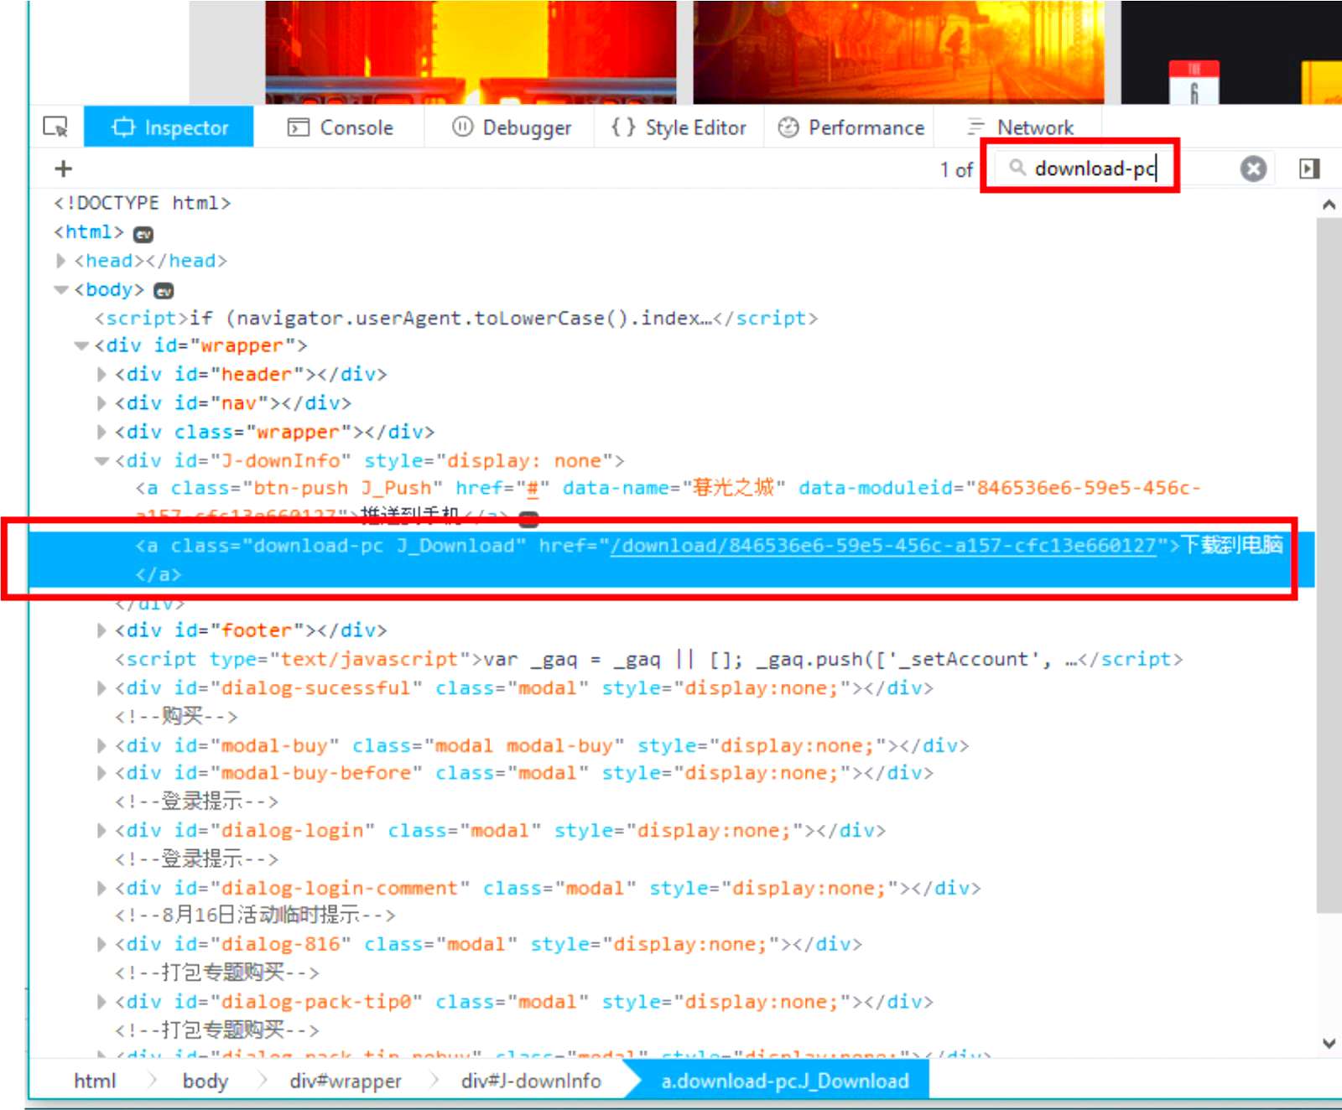Image resolution: width=1342 pixels, height=1110 pixels.
Task: Collapse the J-downInfo div node
Action: (101, 460)
